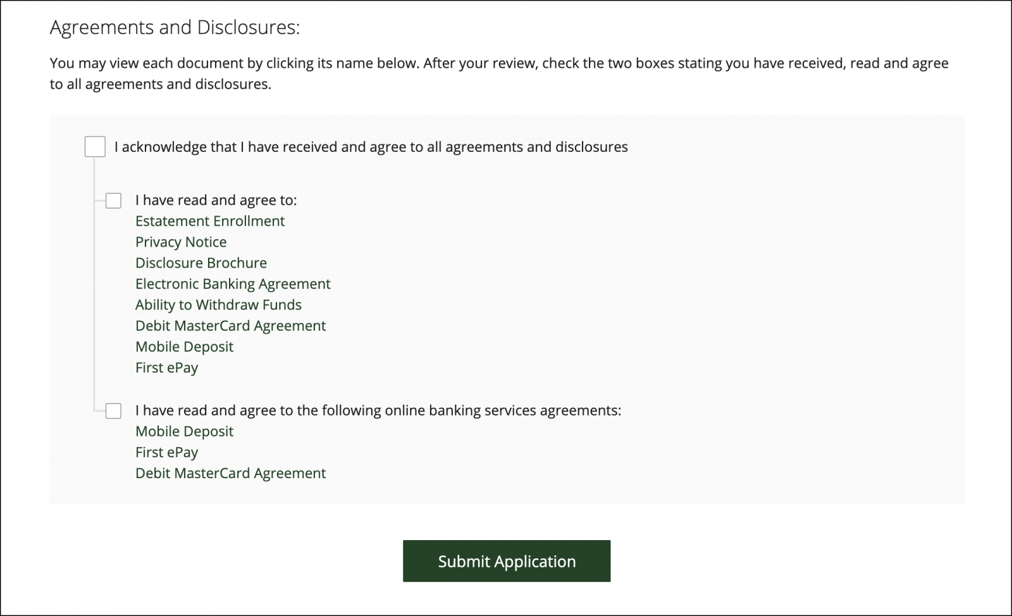Open the Disclosure Brochure link
Viewport: 1012px width, 616px height.
[201, 262]
